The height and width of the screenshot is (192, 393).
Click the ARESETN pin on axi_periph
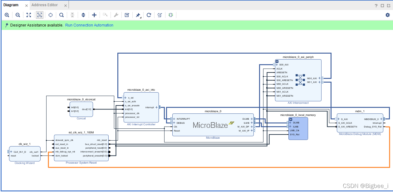coord(281,72)
